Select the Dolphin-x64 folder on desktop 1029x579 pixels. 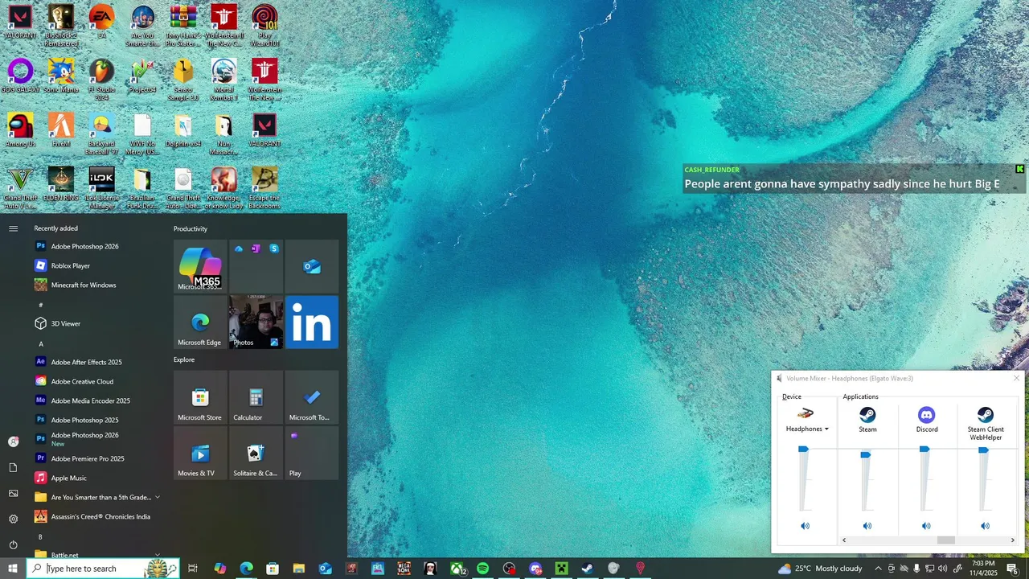[x=183, y=130]
